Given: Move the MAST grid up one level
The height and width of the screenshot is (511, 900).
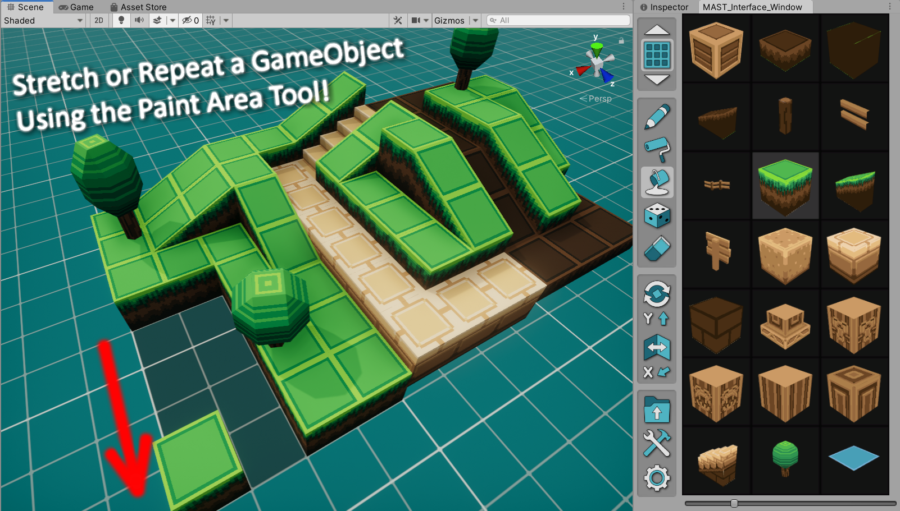Looking at the screenshot, I should pos(657,30).
